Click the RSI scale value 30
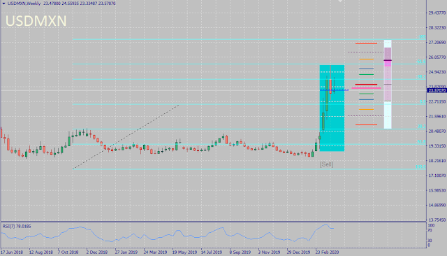The height and width of the screenshot is (256, 447). [x=430, y=241]
